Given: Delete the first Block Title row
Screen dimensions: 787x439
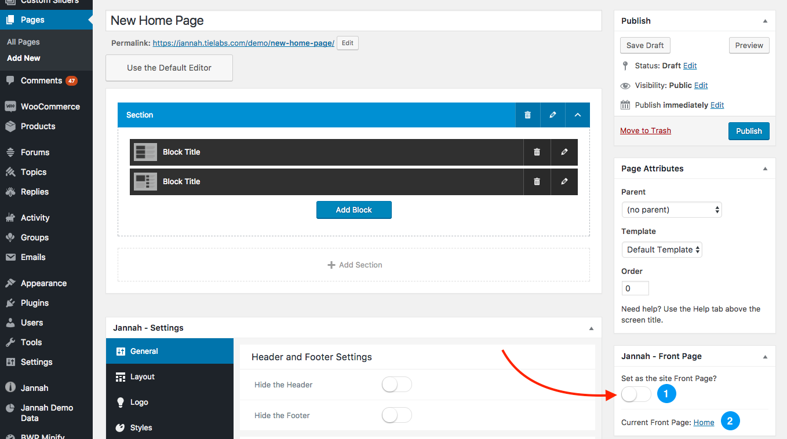Looking at the screenshot, I should [537, 152].
